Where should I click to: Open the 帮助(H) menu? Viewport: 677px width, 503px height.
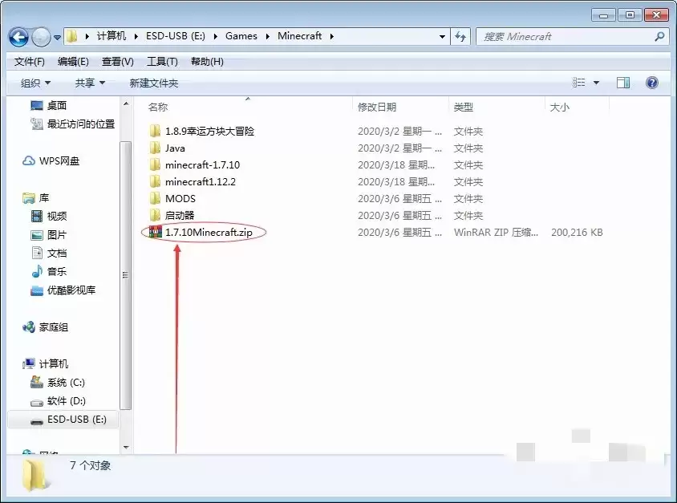coord(207,62)
